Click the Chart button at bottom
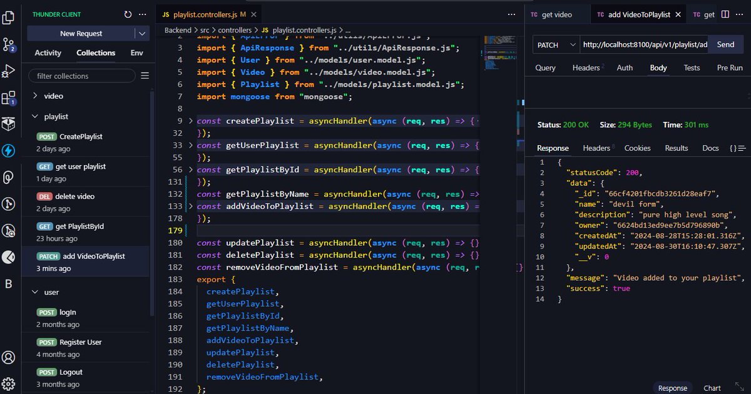Viewport: 751px width, 394px height. click(x=712, y=388)
